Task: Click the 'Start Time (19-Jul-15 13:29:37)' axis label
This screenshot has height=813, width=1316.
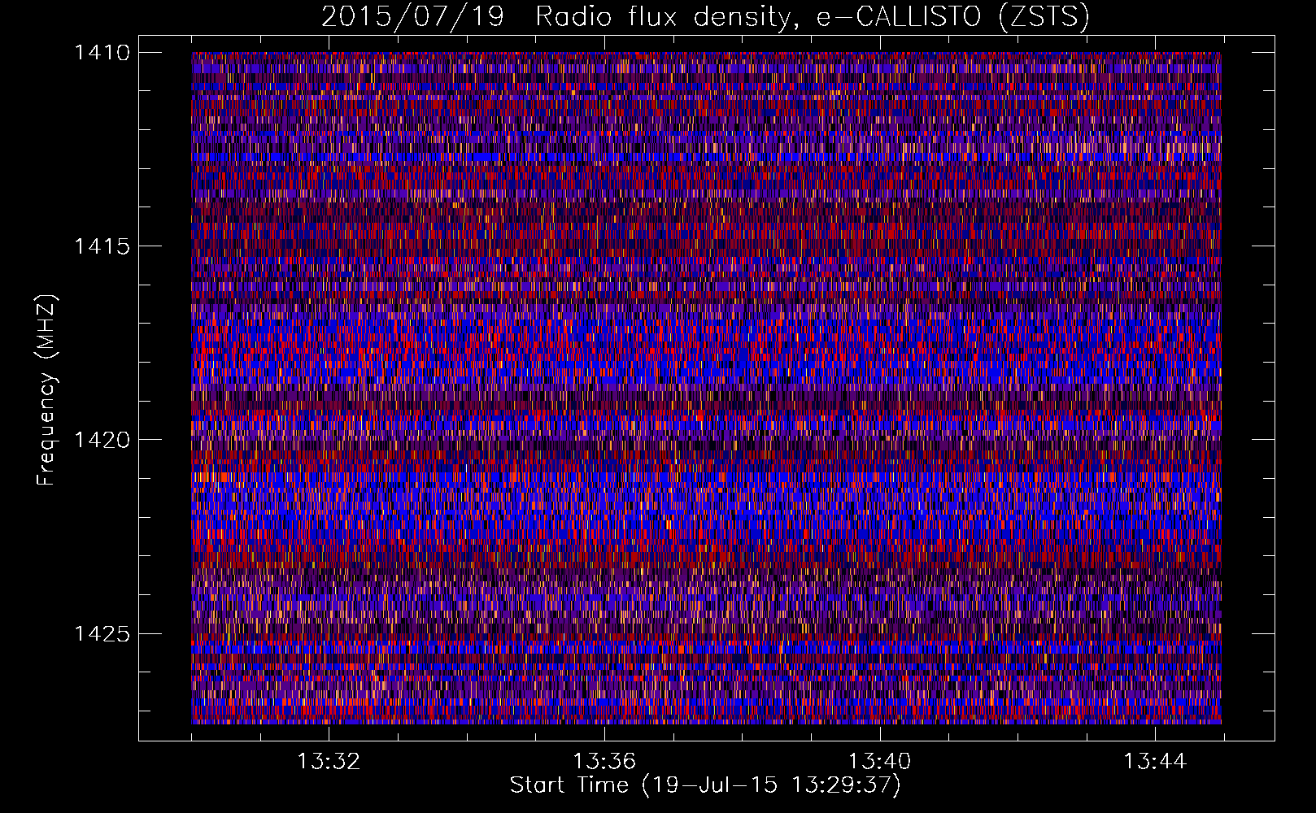Action: click(x=705, y=785)
